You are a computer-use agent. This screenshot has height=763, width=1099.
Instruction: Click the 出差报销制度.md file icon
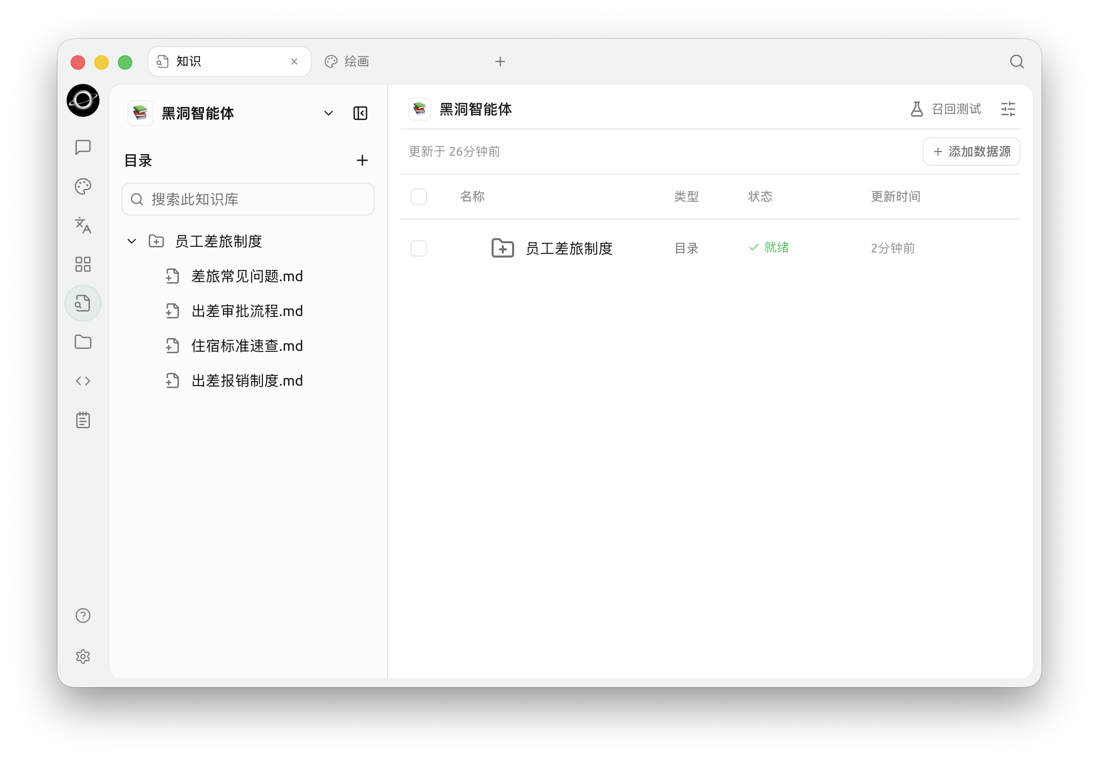(x=173, y=381)
